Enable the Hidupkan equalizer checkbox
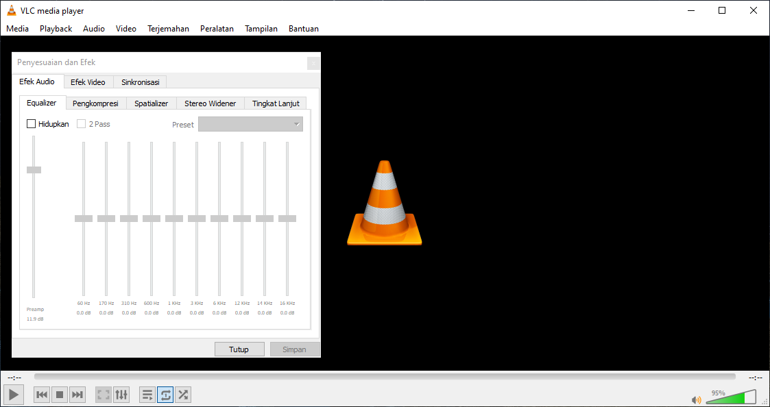 click(x=31, y=123)
